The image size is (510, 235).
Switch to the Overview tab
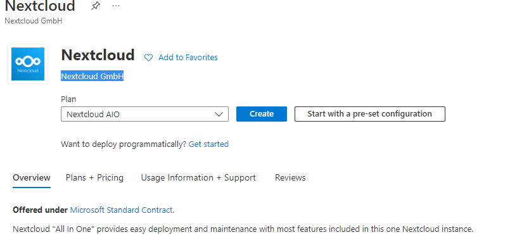pyautogui.click(x=32, y=178)
